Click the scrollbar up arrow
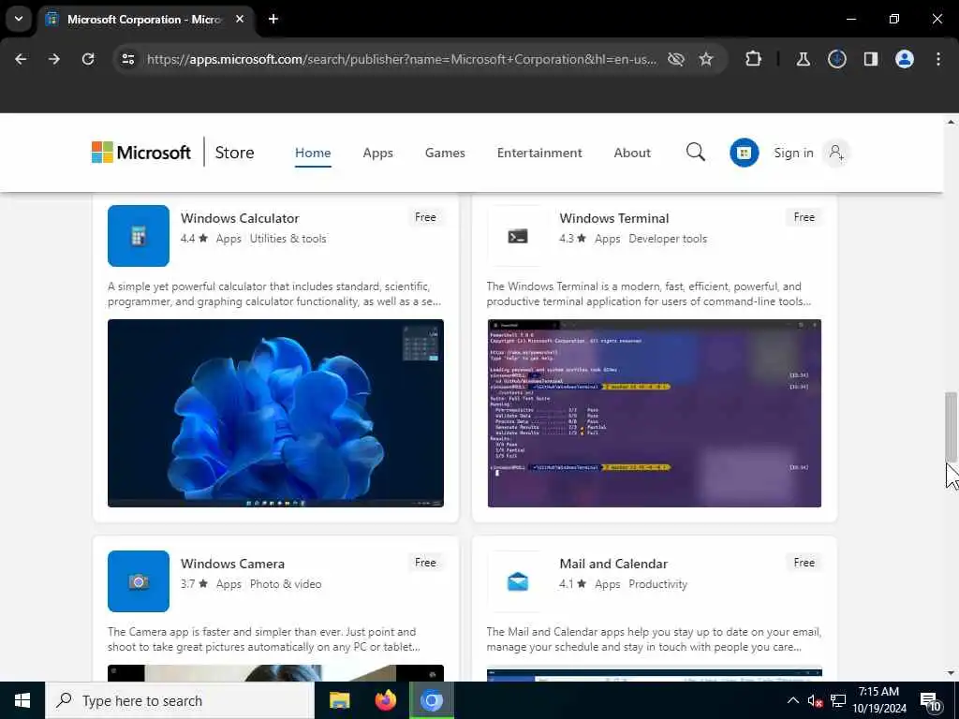Viewport: 959px width, 719px height. pyautogui.click(x=951, y=123)
